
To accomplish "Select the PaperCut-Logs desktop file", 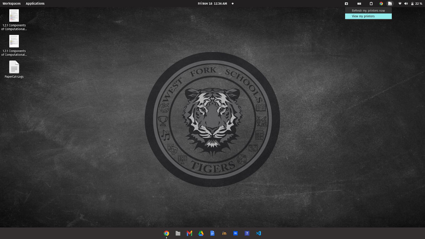I will pos(14,70).
